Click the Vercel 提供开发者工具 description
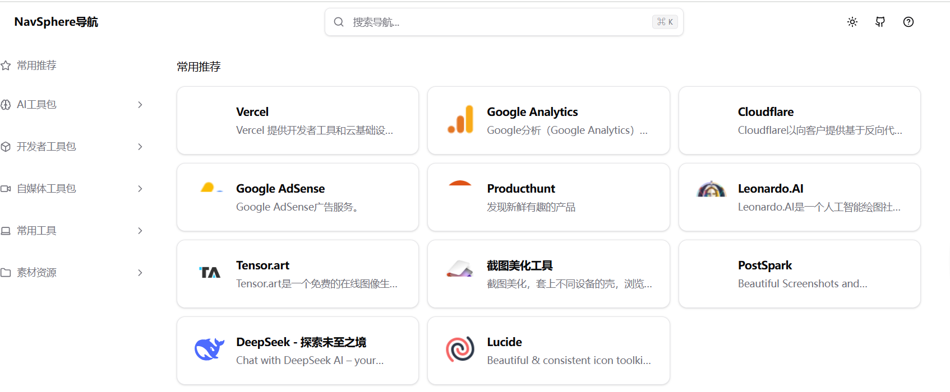950x392 pixels. [315, 130]
